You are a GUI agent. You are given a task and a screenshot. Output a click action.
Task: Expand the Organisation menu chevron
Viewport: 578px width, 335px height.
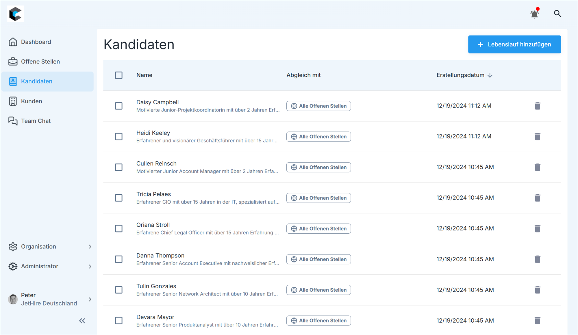pos(90,247)
